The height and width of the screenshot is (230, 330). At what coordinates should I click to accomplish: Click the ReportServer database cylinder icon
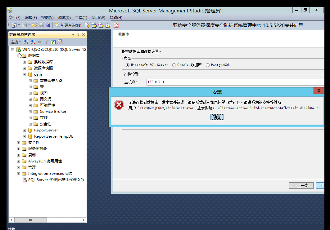[x=30, y=130]
